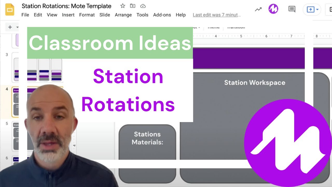332x187 pixels.
Task: Click the purple Mote icon in the header
Action: (x=273, y=9)
